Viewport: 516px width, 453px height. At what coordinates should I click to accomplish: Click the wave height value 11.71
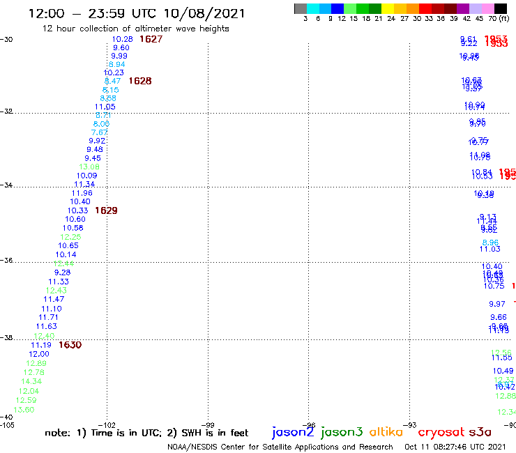tap(48, 318)
